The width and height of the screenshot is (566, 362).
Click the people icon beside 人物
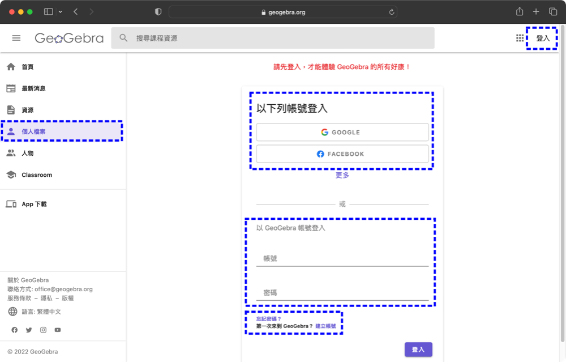(11, 153)
